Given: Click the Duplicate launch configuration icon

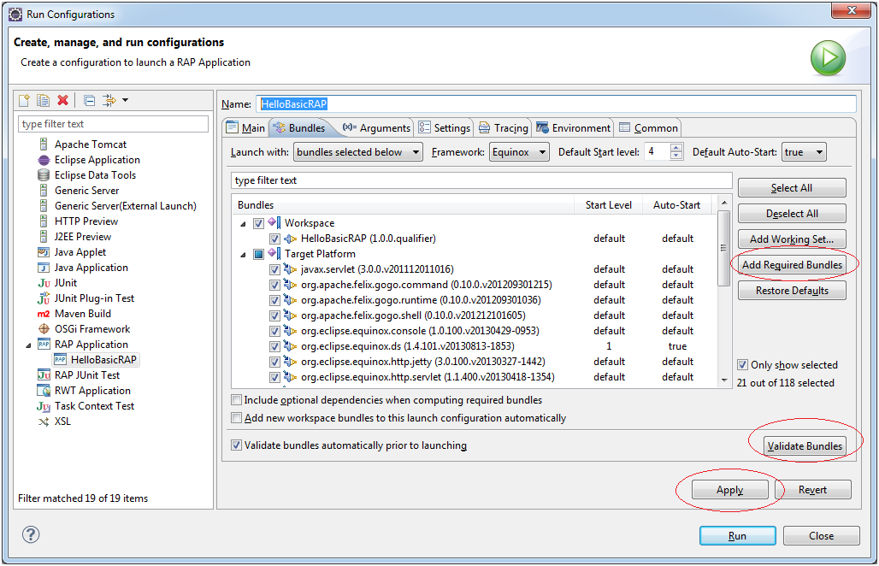Looking at the screenshot, I should coord(43,100).
